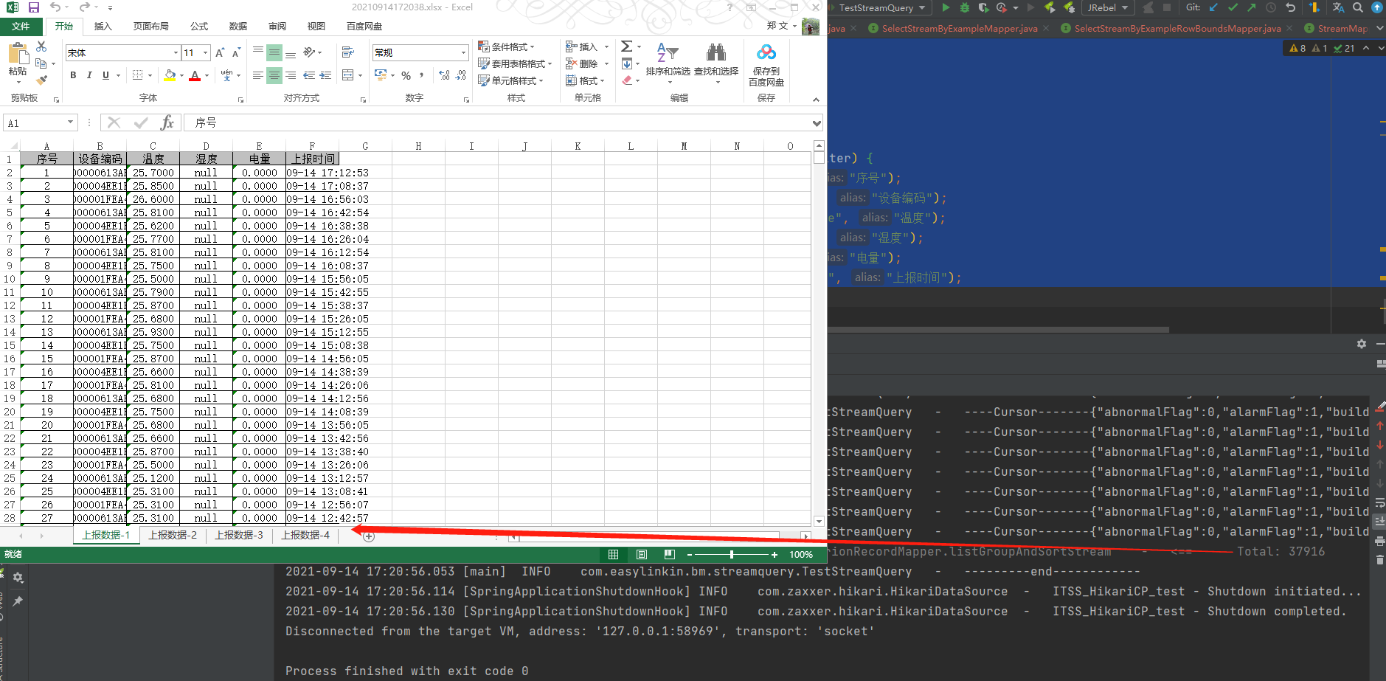Click the new sheet plus button
Screen dimensions: 1386x681
(369, 536)
